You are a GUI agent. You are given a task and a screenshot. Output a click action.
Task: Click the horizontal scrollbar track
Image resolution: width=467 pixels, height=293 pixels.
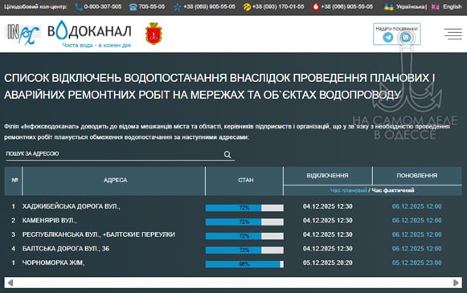coord(233,283)
